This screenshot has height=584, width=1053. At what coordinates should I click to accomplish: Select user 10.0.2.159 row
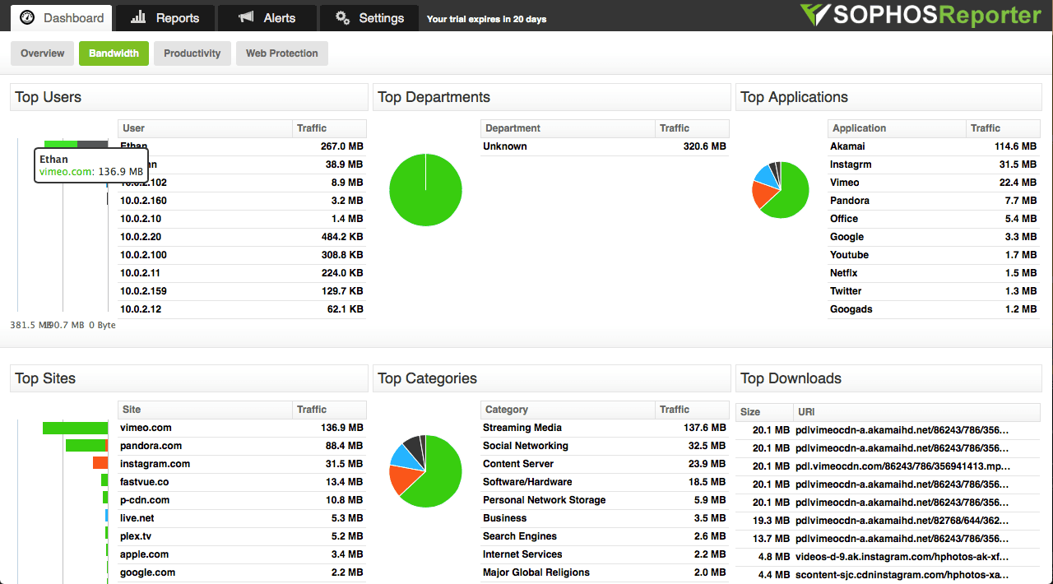(x=242, y=291)
